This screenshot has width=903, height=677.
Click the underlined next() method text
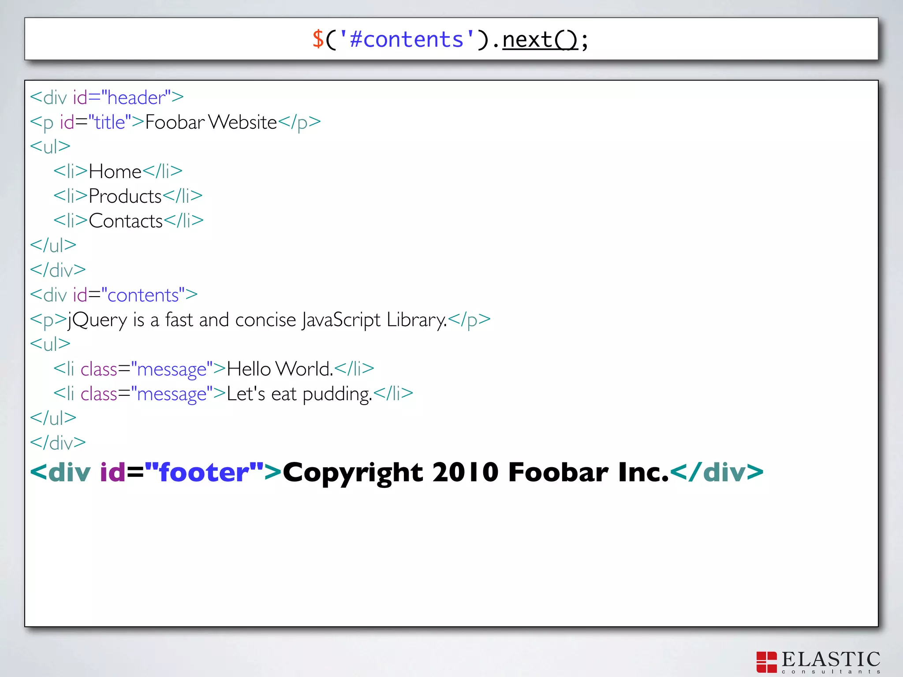540,40
